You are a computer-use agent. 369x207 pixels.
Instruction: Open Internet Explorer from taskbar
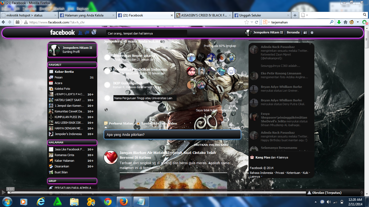41,202
